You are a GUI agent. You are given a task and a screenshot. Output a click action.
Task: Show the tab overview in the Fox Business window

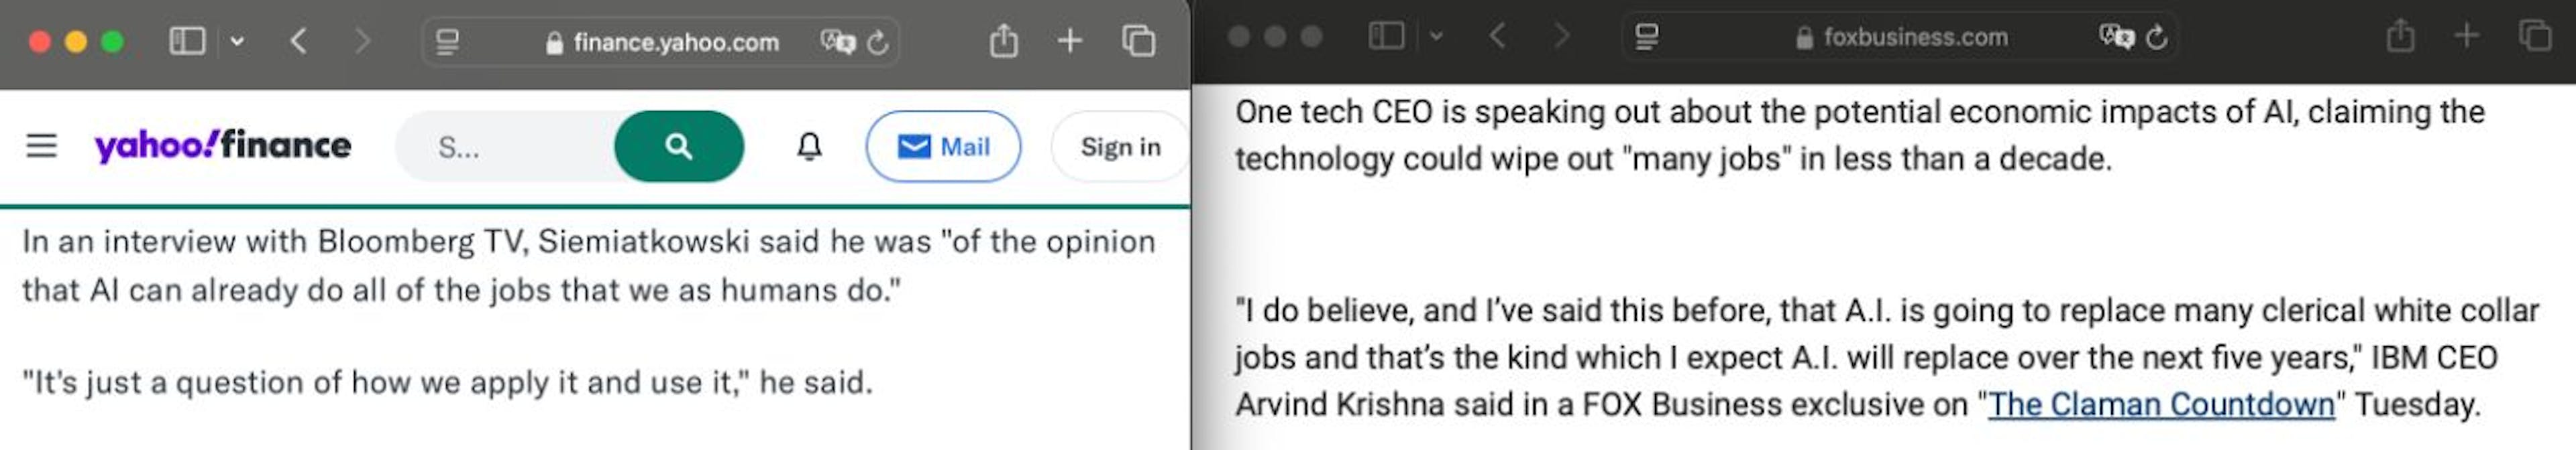pos(2534,37)
